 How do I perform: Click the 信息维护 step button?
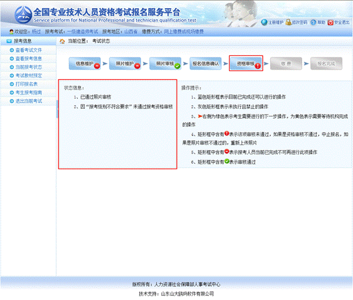click(85, 63)
